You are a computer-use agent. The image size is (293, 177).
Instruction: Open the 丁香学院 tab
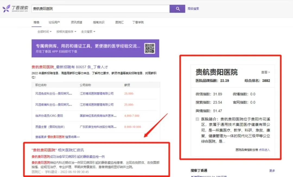(x=138, y=22)
